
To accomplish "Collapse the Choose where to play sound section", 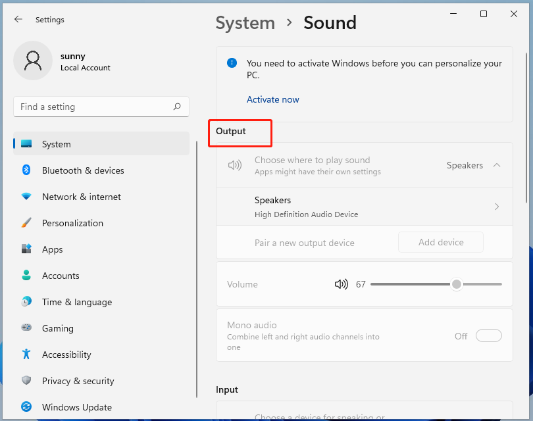I will pos(497,165).
